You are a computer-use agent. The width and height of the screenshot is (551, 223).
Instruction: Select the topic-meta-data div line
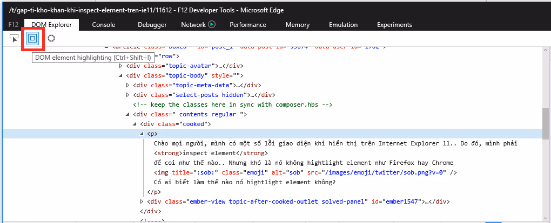197,85
